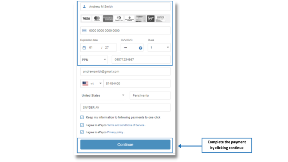Click the email field with andrewsmith@gmail.com
Viewport: 288px width, 162px height.
125,72
